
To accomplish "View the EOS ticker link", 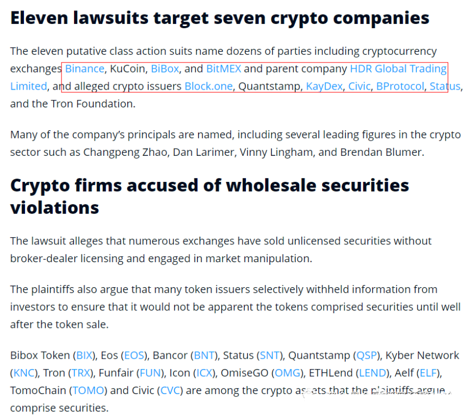I will pyautogui.click(x=134, y=355).
